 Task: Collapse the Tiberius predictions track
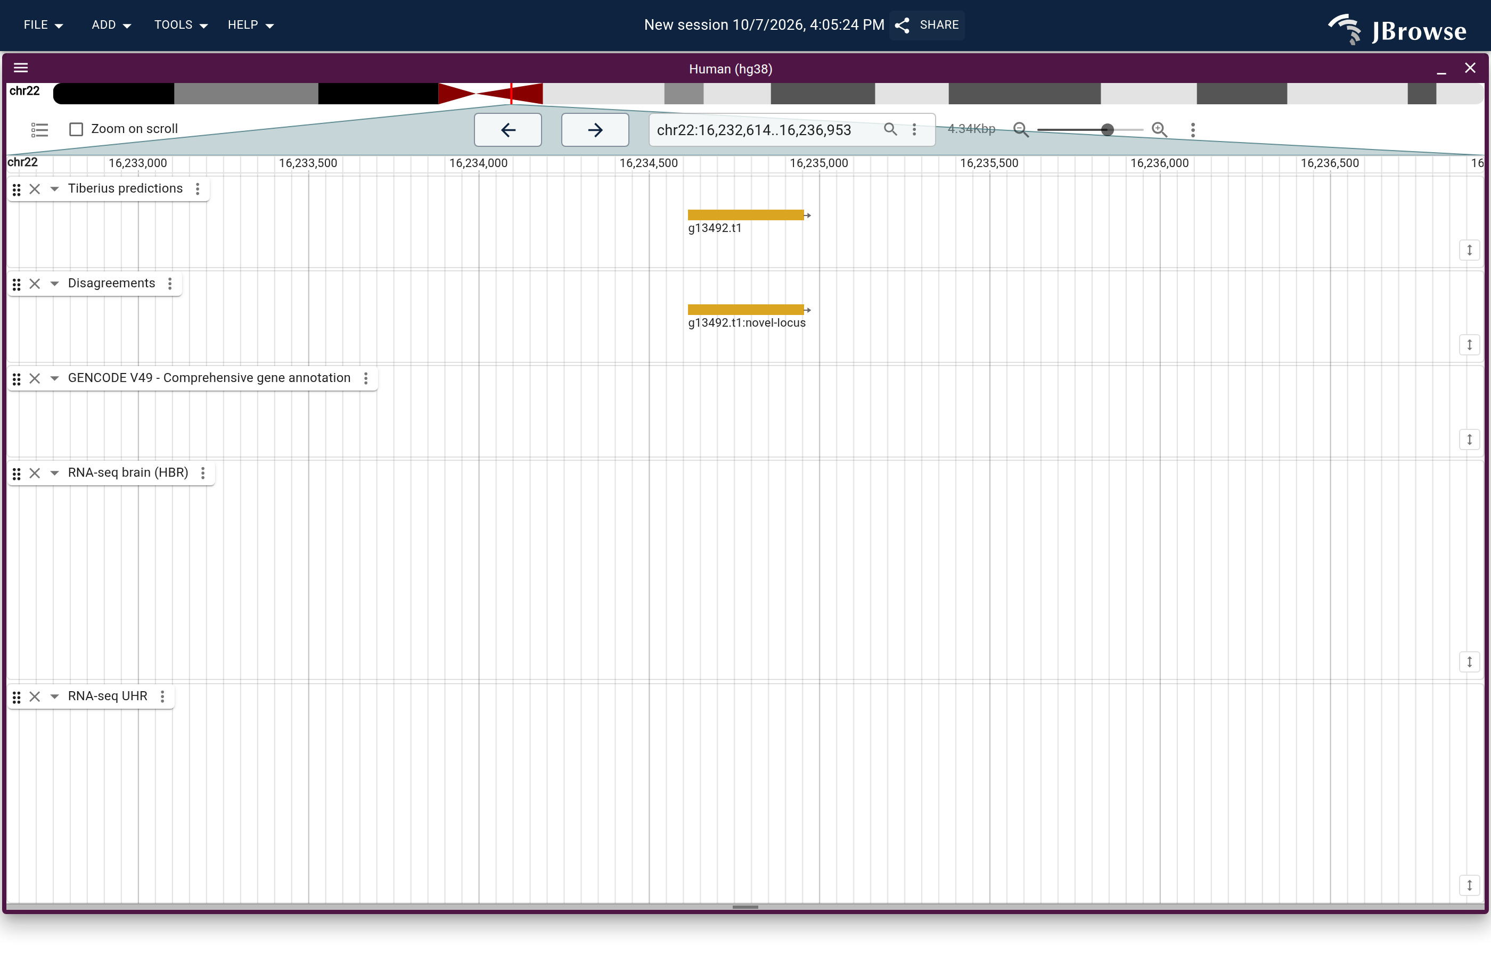[54, 189]
